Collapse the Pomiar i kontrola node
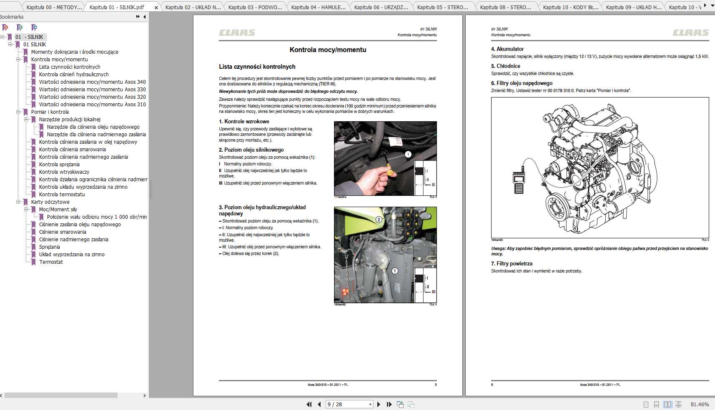This screenshot has width=715, height=410. [x=18, y=112]
